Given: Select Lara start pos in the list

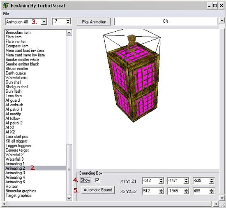Looking at the screenshot, I should (x=17, y=137).
